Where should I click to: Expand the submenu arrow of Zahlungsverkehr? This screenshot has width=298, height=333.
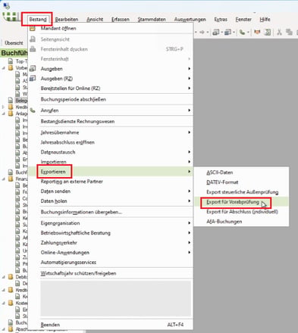[189, 242]
